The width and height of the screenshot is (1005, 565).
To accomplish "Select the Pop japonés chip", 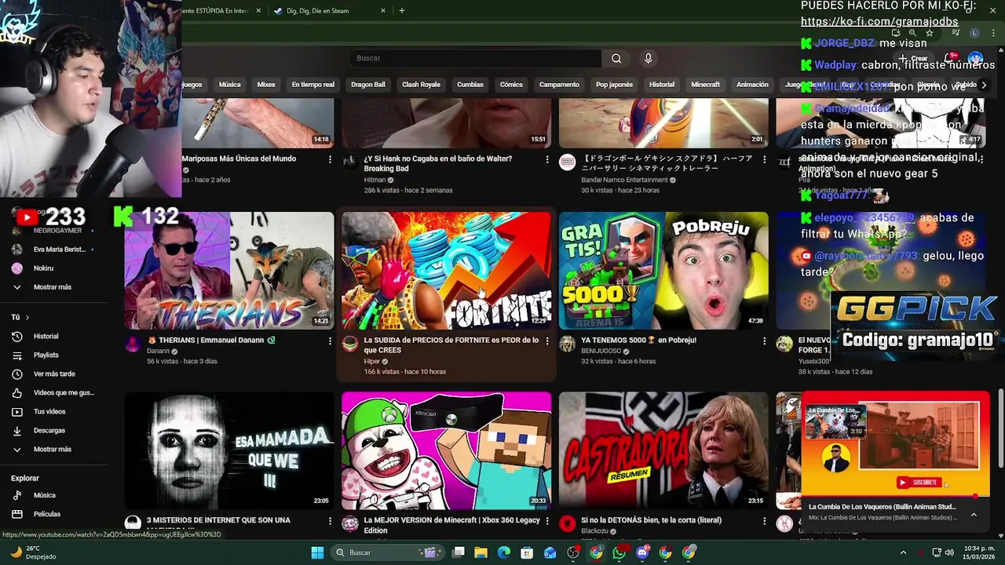I will click(x=614, y=85).
